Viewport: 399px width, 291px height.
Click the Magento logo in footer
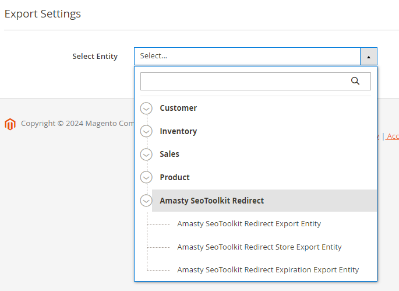pyautogui.click(x=10, y=124)
